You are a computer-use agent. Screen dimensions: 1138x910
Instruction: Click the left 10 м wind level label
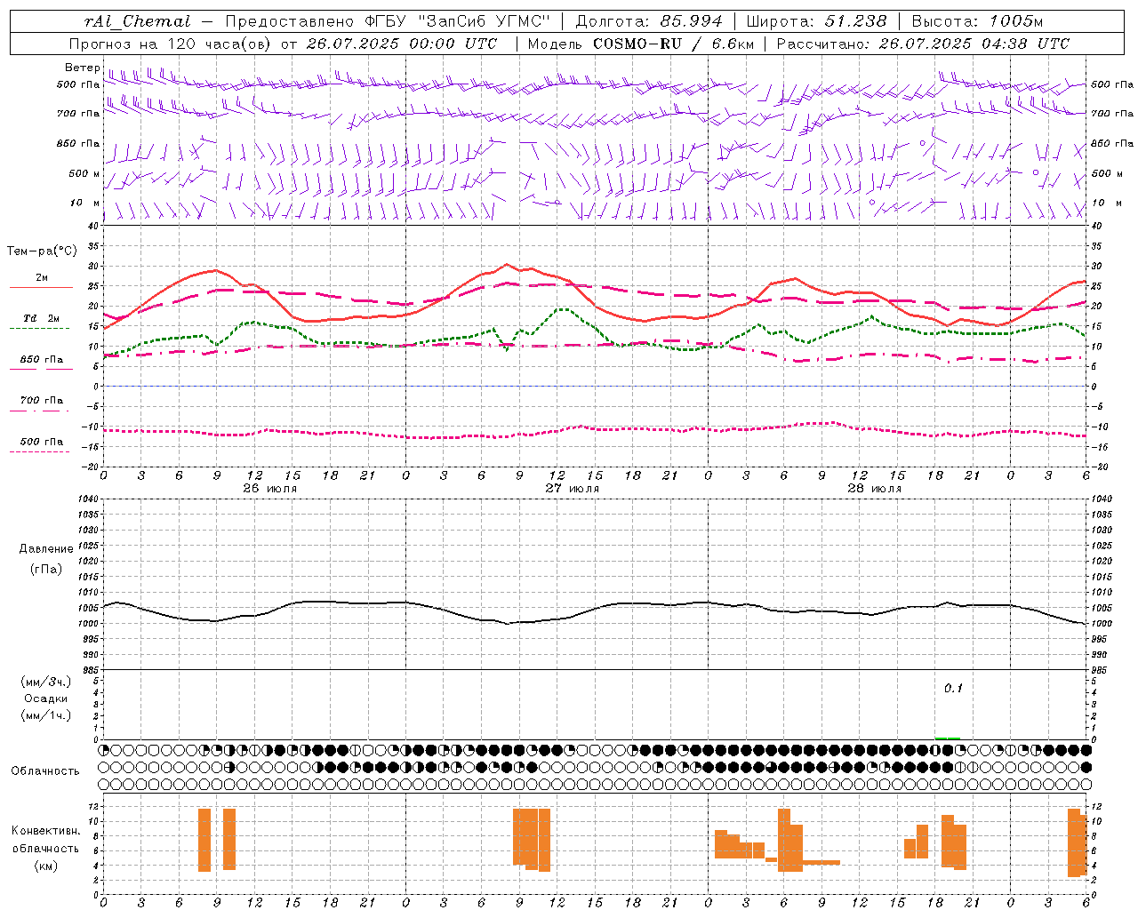85,203
